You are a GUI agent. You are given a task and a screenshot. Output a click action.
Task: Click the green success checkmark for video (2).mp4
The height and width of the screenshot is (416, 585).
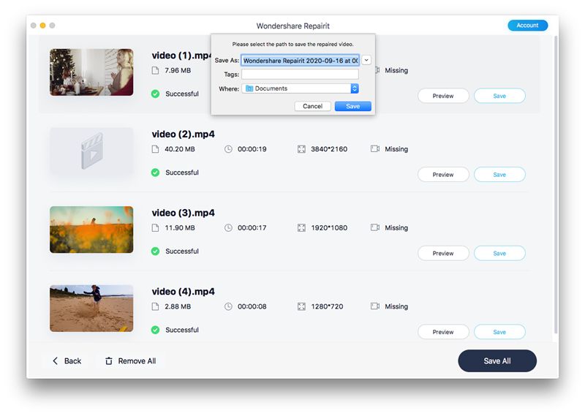pos(155,173)
